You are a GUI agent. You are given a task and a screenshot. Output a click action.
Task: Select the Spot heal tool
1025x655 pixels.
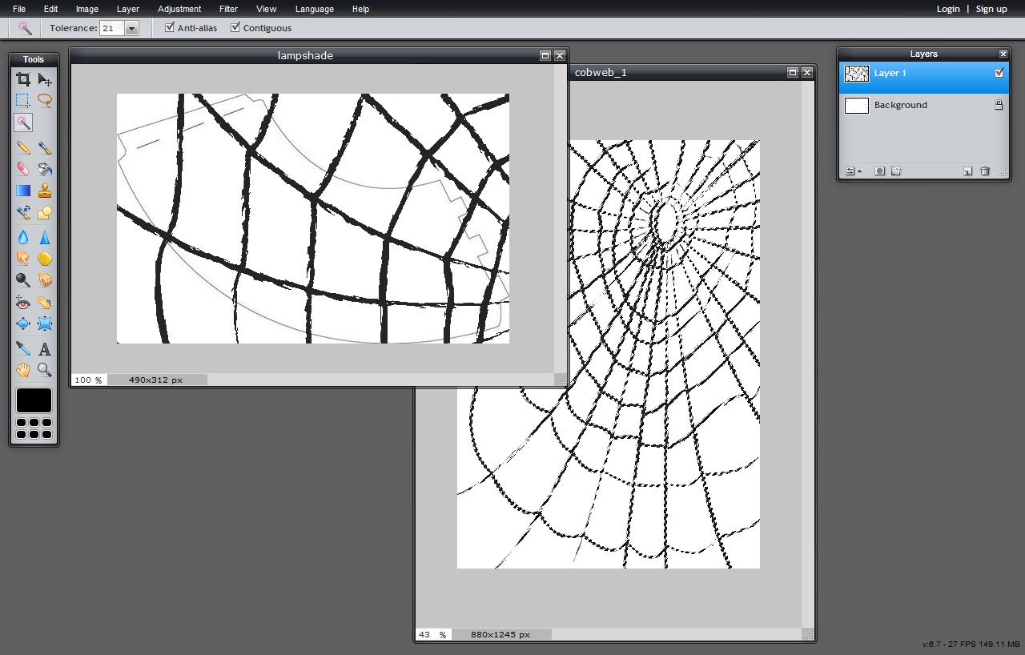click(x=45, y=303)
